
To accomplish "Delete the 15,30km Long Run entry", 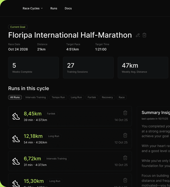I will click(x=125, y=180).
